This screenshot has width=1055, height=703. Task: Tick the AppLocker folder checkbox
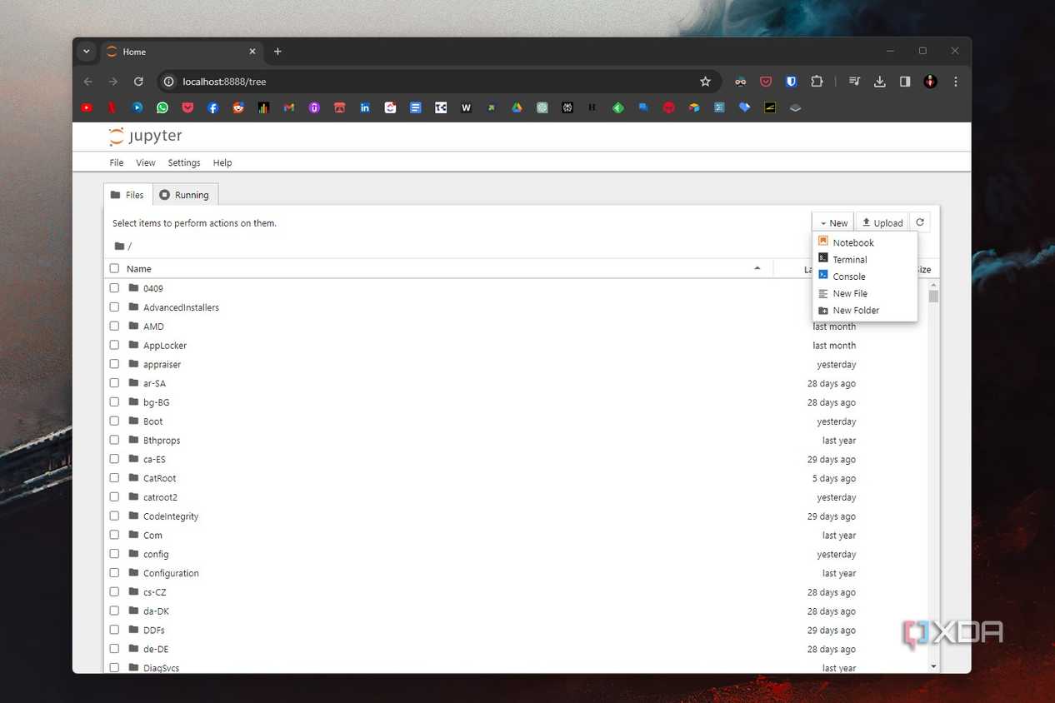pyautogui.click(x=114, y=345)
